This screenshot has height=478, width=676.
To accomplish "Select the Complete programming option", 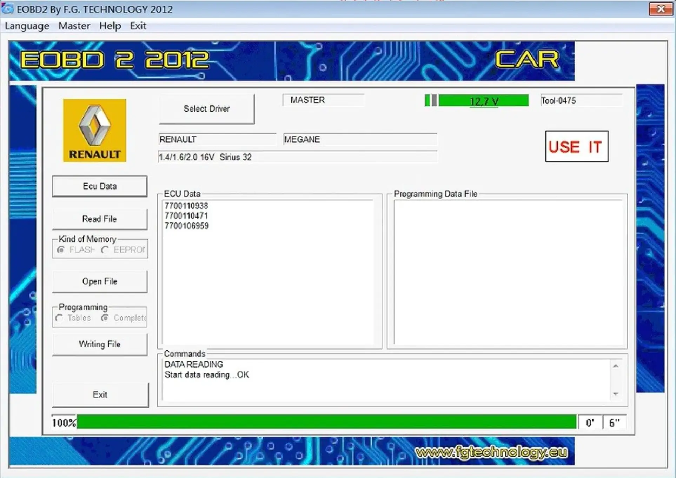I will coord(104,318).
